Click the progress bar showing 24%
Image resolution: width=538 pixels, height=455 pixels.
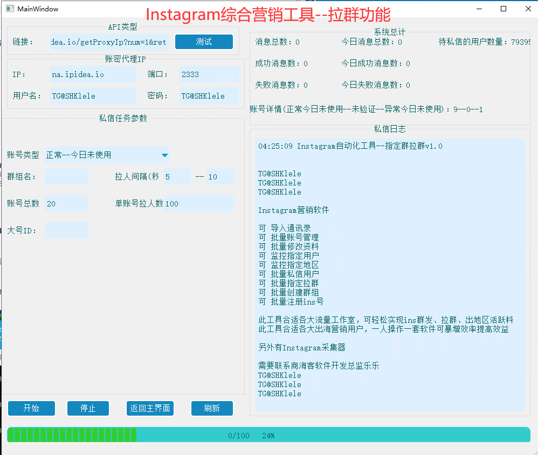click(268, 435)
